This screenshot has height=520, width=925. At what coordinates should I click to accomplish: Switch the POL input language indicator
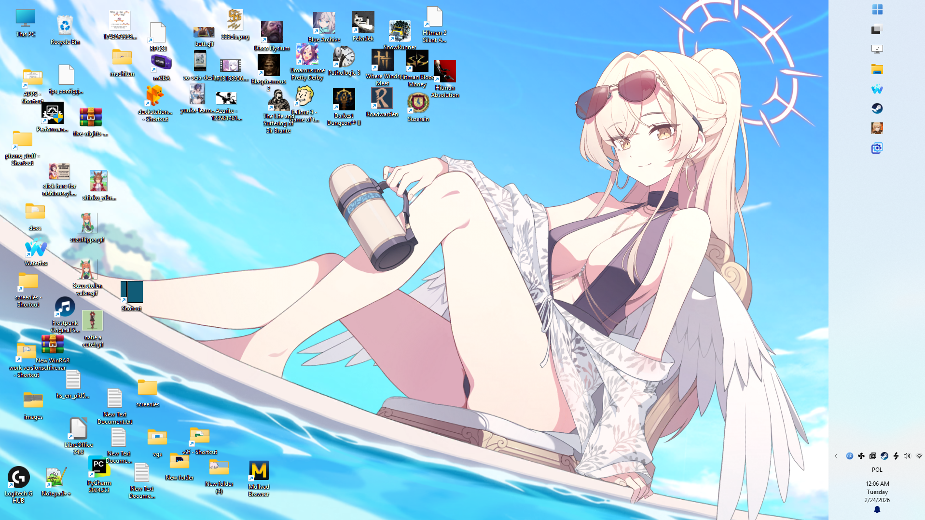point(877,469)
